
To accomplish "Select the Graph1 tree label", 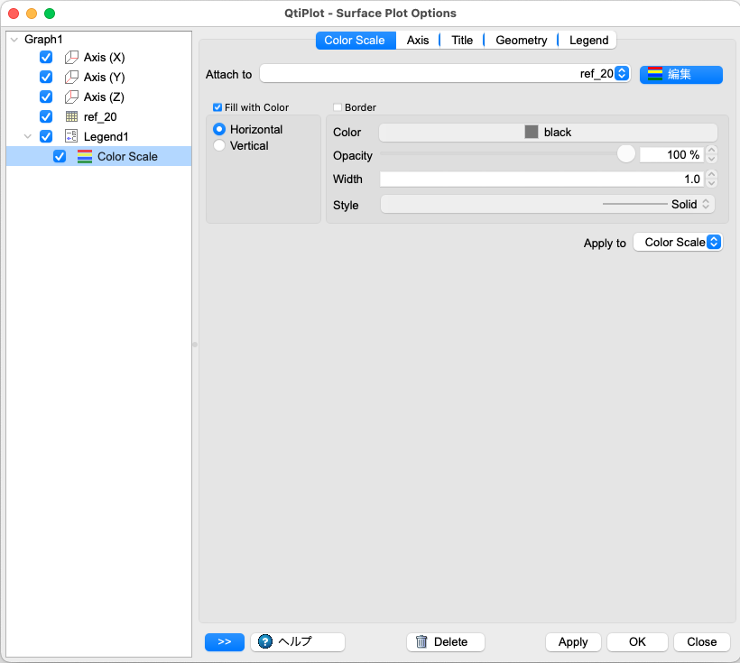I will (43, 39).
